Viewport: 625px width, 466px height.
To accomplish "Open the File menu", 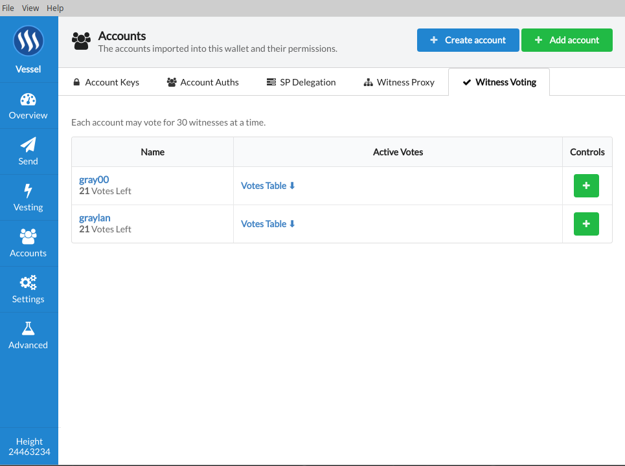I will point(8,8).
